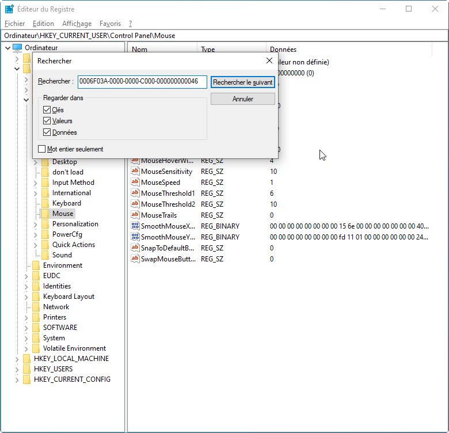Toggle the Valeurs checkbox
This screenshot has width=449, height=433.
[x=47, y=121]
